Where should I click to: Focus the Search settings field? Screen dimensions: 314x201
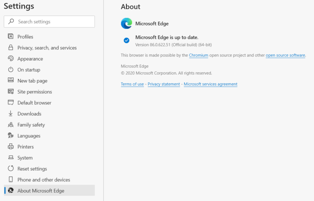tap(49, 22)
